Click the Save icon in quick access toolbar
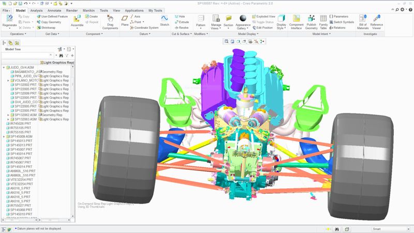 [20, 4]
